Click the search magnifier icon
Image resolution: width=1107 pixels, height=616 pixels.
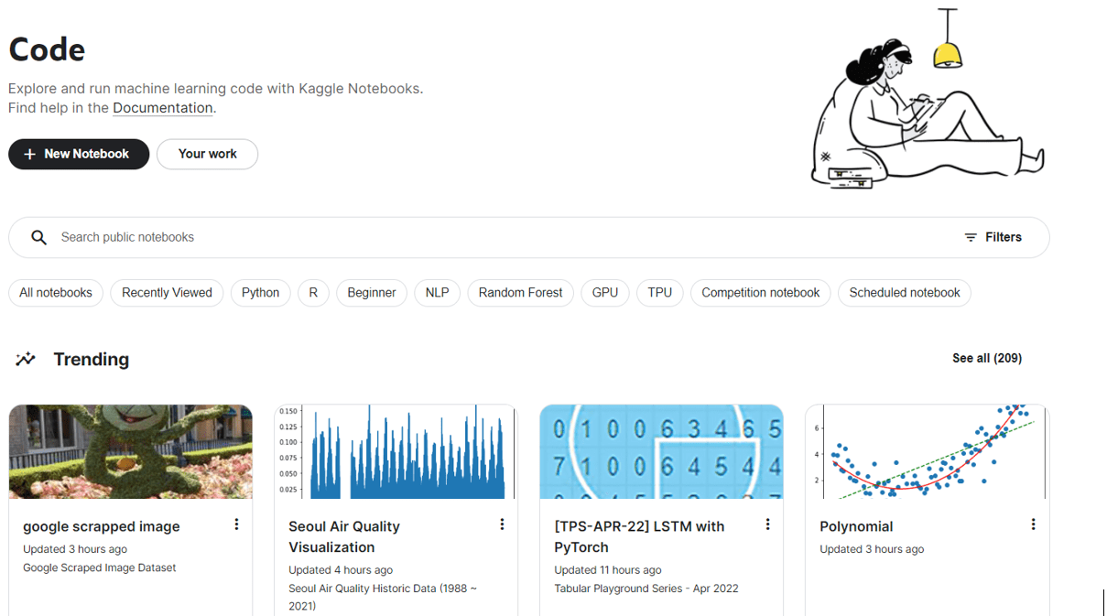point(38,237)
